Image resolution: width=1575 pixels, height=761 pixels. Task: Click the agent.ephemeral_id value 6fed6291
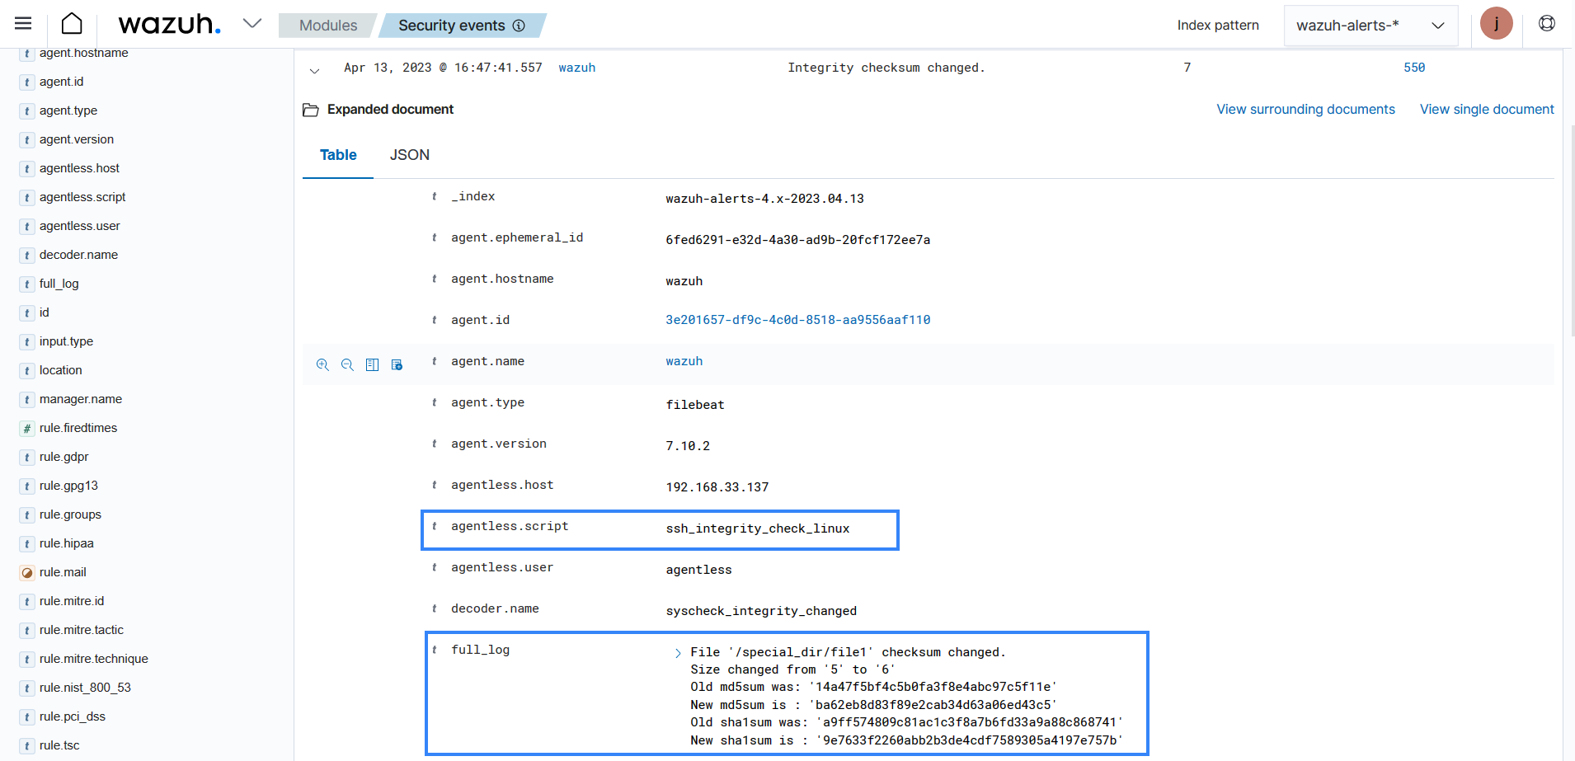coord(797,240)
